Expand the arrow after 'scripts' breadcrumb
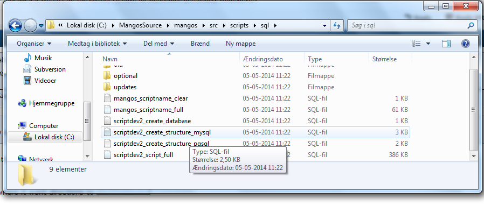Image resolution: width=484 pixels, height=206 pixels. click(x=254, y=26)
